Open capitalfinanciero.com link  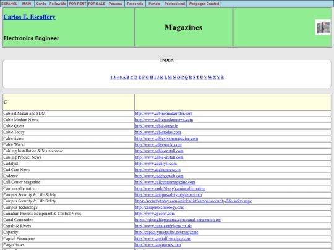coord(163,238)
